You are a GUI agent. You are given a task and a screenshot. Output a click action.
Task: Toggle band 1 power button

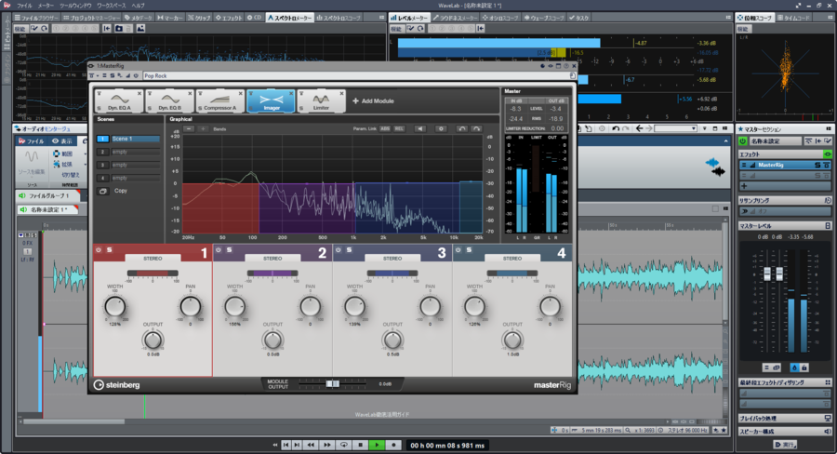[99, 250]
